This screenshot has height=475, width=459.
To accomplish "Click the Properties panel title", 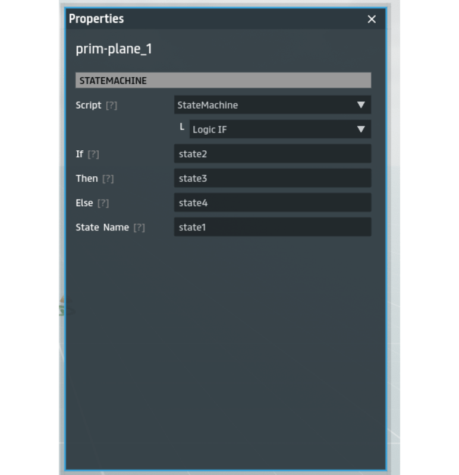I will coord(96,19).
